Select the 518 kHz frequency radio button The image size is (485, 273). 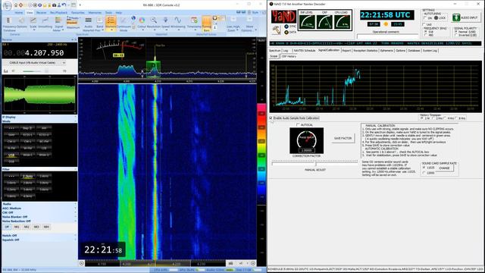tap(426, 32)
